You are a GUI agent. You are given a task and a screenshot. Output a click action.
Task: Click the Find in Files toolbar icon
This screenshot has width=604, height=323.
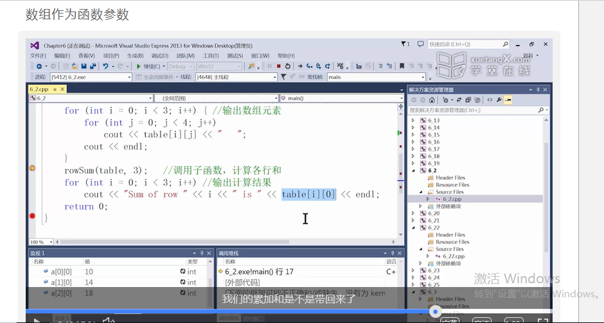251,66
